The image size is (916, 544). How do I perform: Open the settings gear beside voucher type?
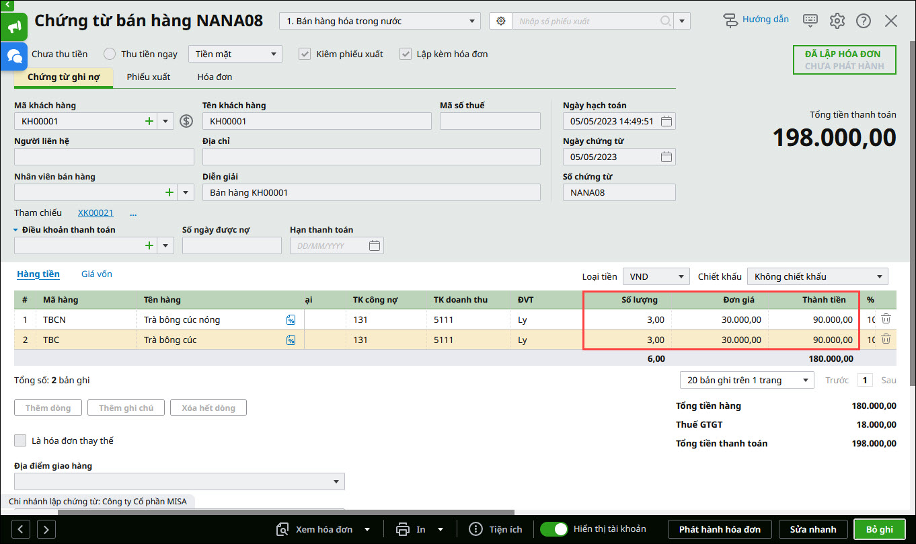[x=500, y=21]
